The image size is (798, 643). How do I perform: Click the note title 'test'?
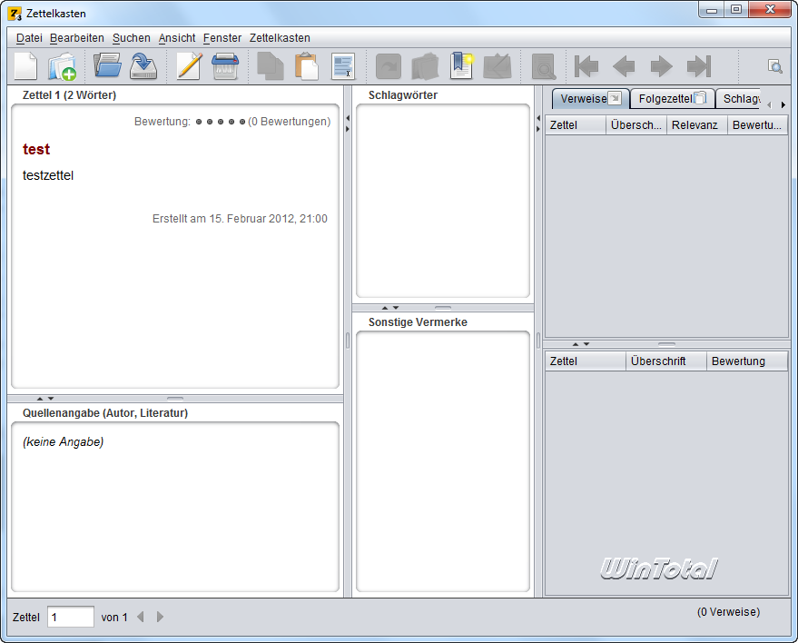(x=36, y=149)
